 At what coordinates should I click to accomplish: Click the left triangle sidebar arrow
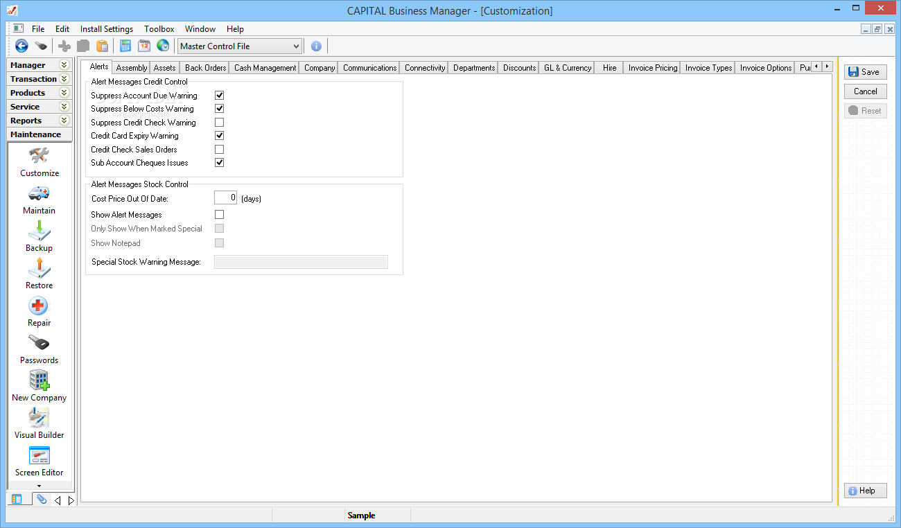[x=58, y=500]
